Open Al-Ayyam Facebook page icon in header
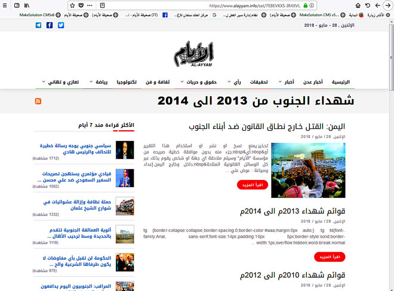Viewport: 394px width, 291px height. [x=50, y=25]
